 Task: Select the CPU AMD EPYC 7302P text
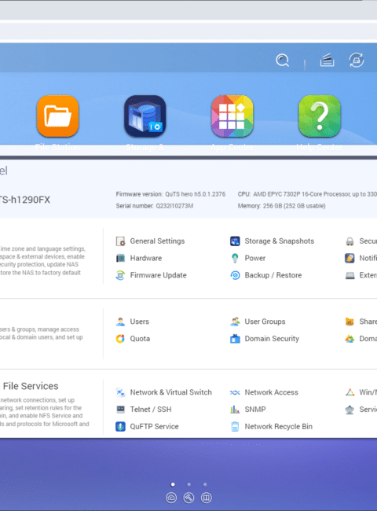(x=315, y=194)
